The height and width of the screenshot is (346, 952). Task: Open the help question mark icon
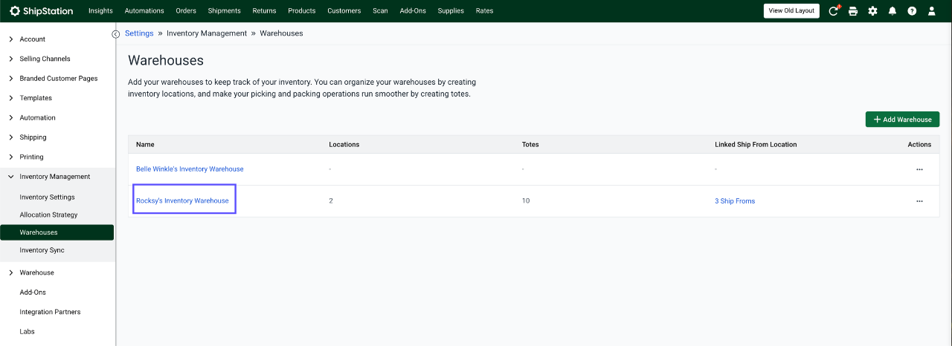pyautogui.click(x=912, y=11)
